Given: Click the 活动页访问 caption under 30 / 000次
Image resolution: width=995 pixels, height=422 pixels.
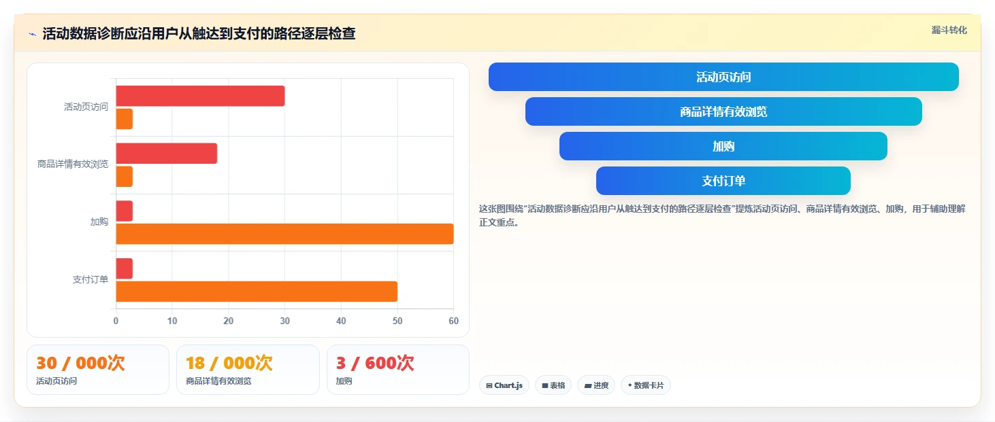Looking at the screenshot, I should 56,381.
